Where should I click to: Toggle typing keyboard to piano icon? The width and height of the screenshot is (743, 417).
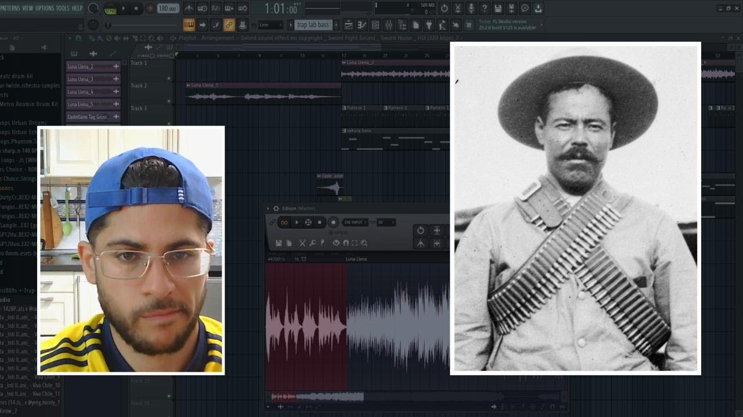click(189, 25)
